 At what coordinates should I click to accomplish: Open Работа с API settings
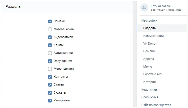pyautogui.click(x=153, y=74)
